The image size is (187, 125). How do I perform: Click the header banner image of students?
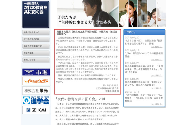[111, 13]
